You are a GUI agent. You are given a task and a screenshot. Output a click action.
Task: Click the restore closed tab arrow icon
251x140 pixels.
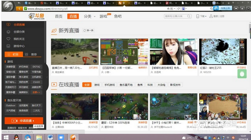(x=19, y=3)
